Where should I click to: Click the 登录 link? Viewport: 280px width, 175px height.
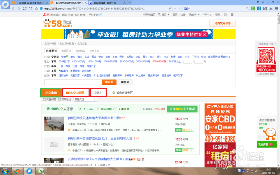175,15
